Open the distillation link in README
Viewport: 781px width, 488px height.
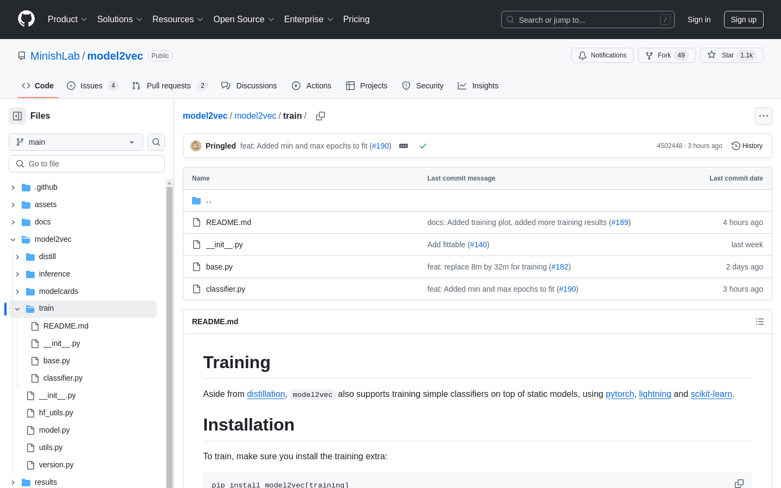(x=266, y=394)
